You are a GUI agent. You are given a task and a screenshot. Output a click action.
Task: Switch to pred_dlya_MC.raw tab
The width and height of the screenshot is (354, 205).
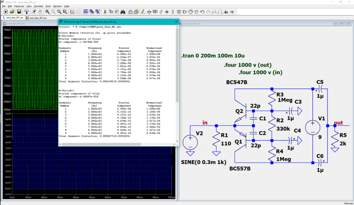pyautogui.click(x=36, y=17)
